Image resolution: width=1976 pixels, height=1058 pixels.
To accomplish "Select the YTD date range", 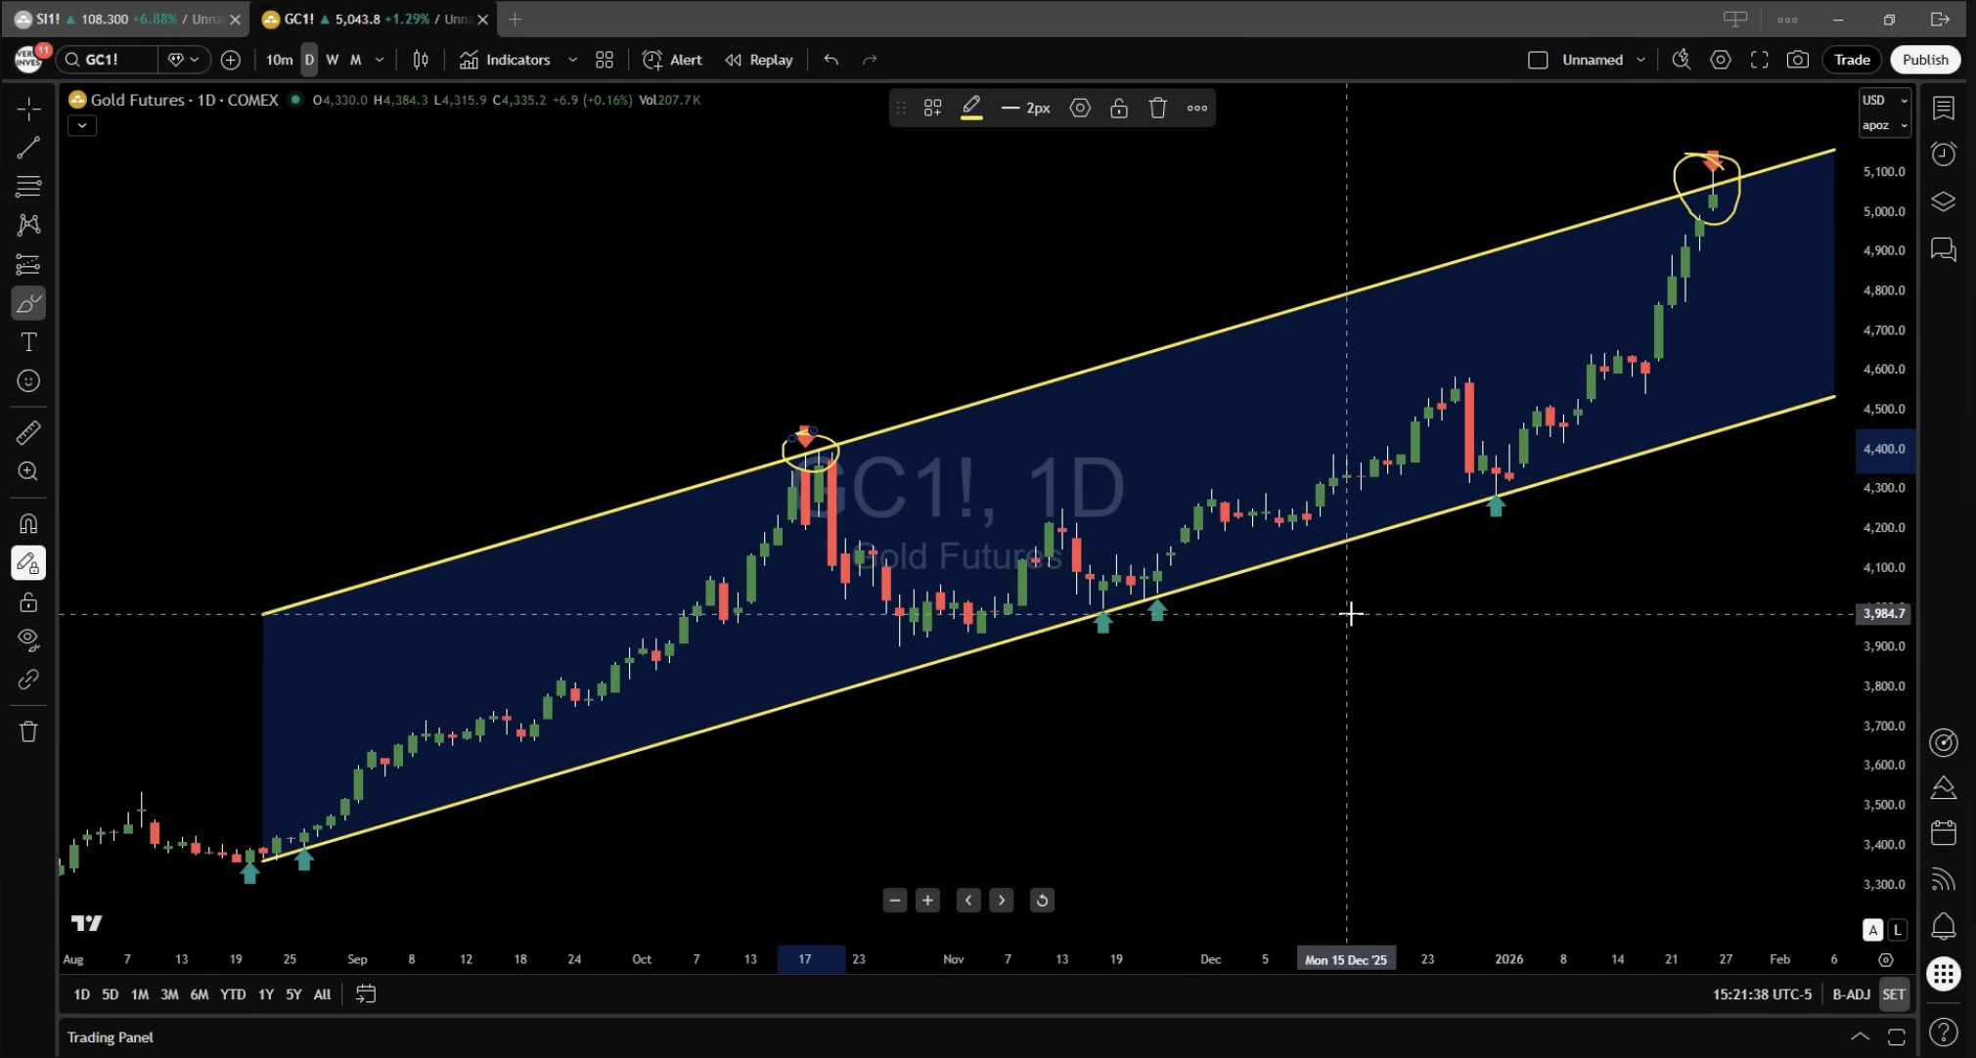I will pyautogui.click(x=232, y=994).
